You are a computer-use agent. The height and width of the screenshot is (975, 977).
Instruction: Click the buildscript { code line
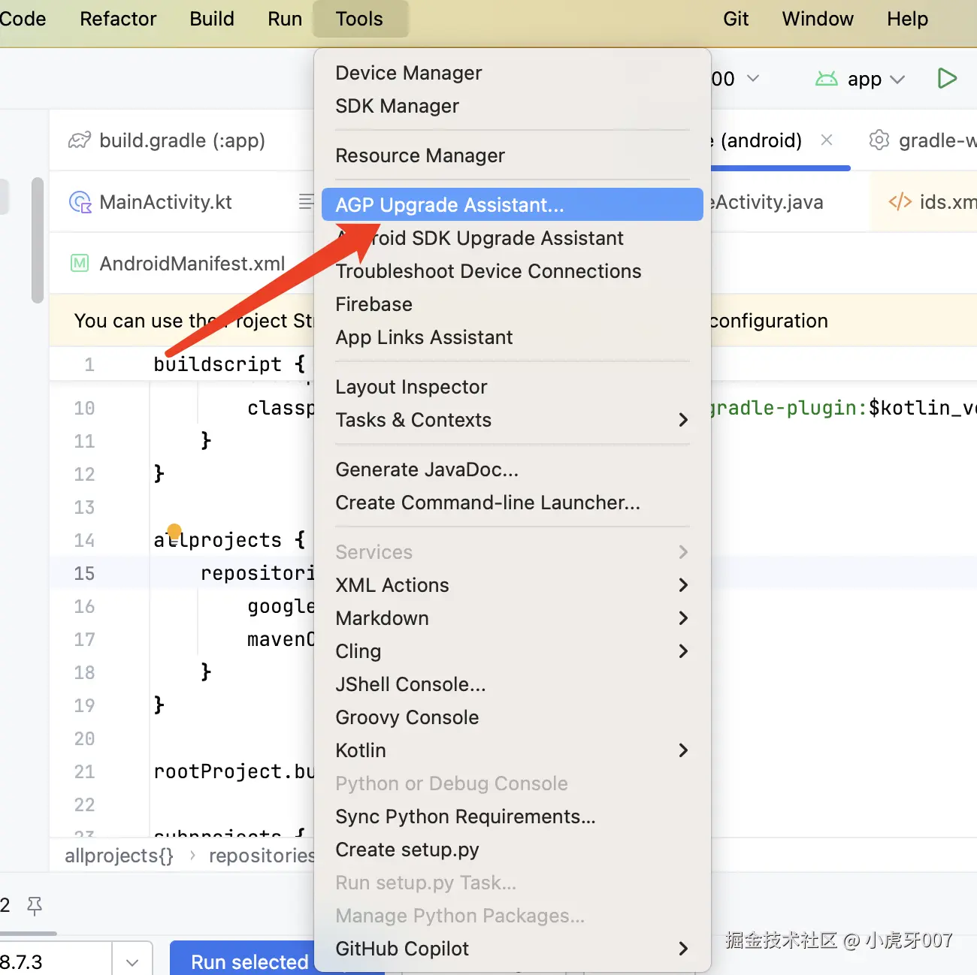pos(229,364)
